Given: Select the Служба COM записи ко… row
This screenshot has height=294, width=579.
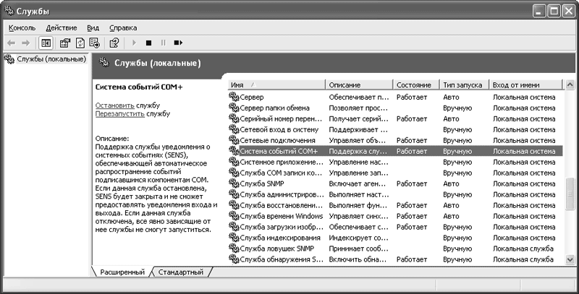Looking at the screenshot, I should [395, 173].
